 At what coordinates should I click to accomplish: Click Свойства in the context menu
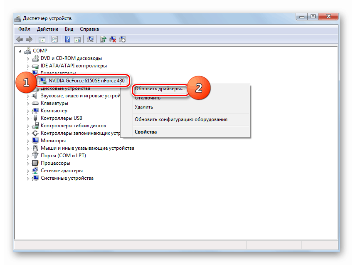pyautogui.click(x=146, y=132)
